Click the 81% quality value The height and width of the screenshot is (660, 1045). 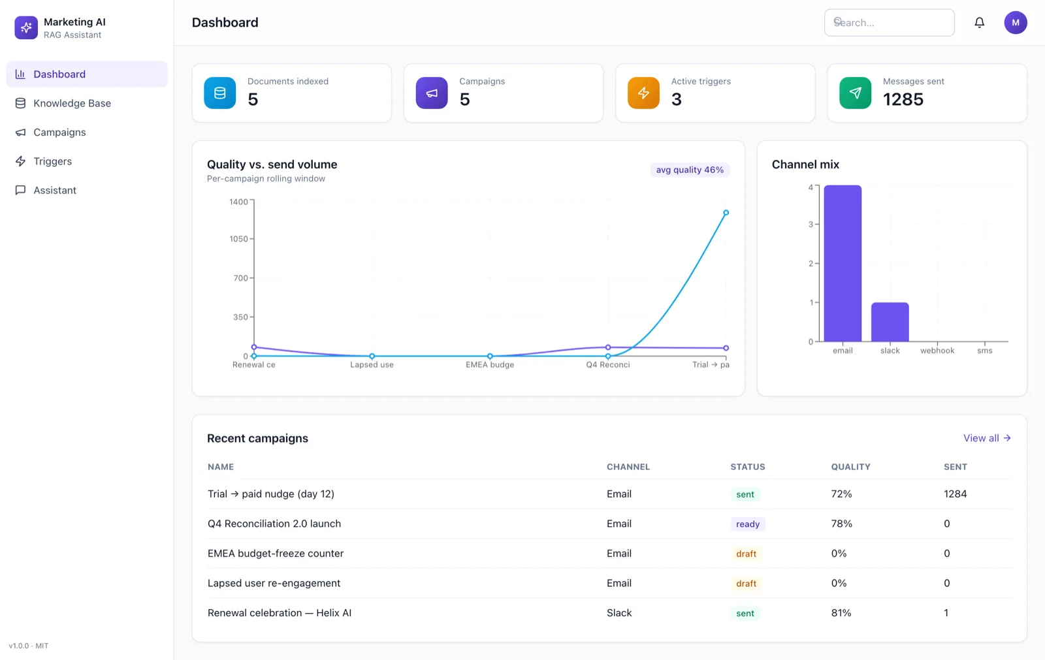[841, 613]
